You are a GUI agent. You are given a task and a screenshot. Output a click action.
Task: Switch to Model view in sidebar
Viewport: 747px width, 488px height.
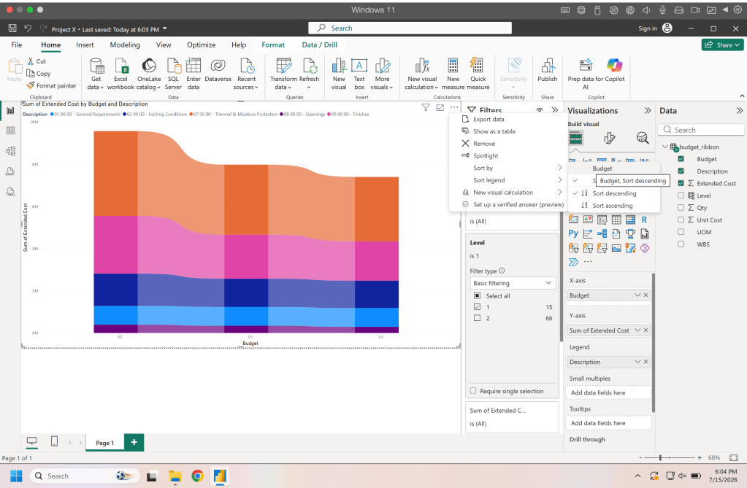click(10, 151)
